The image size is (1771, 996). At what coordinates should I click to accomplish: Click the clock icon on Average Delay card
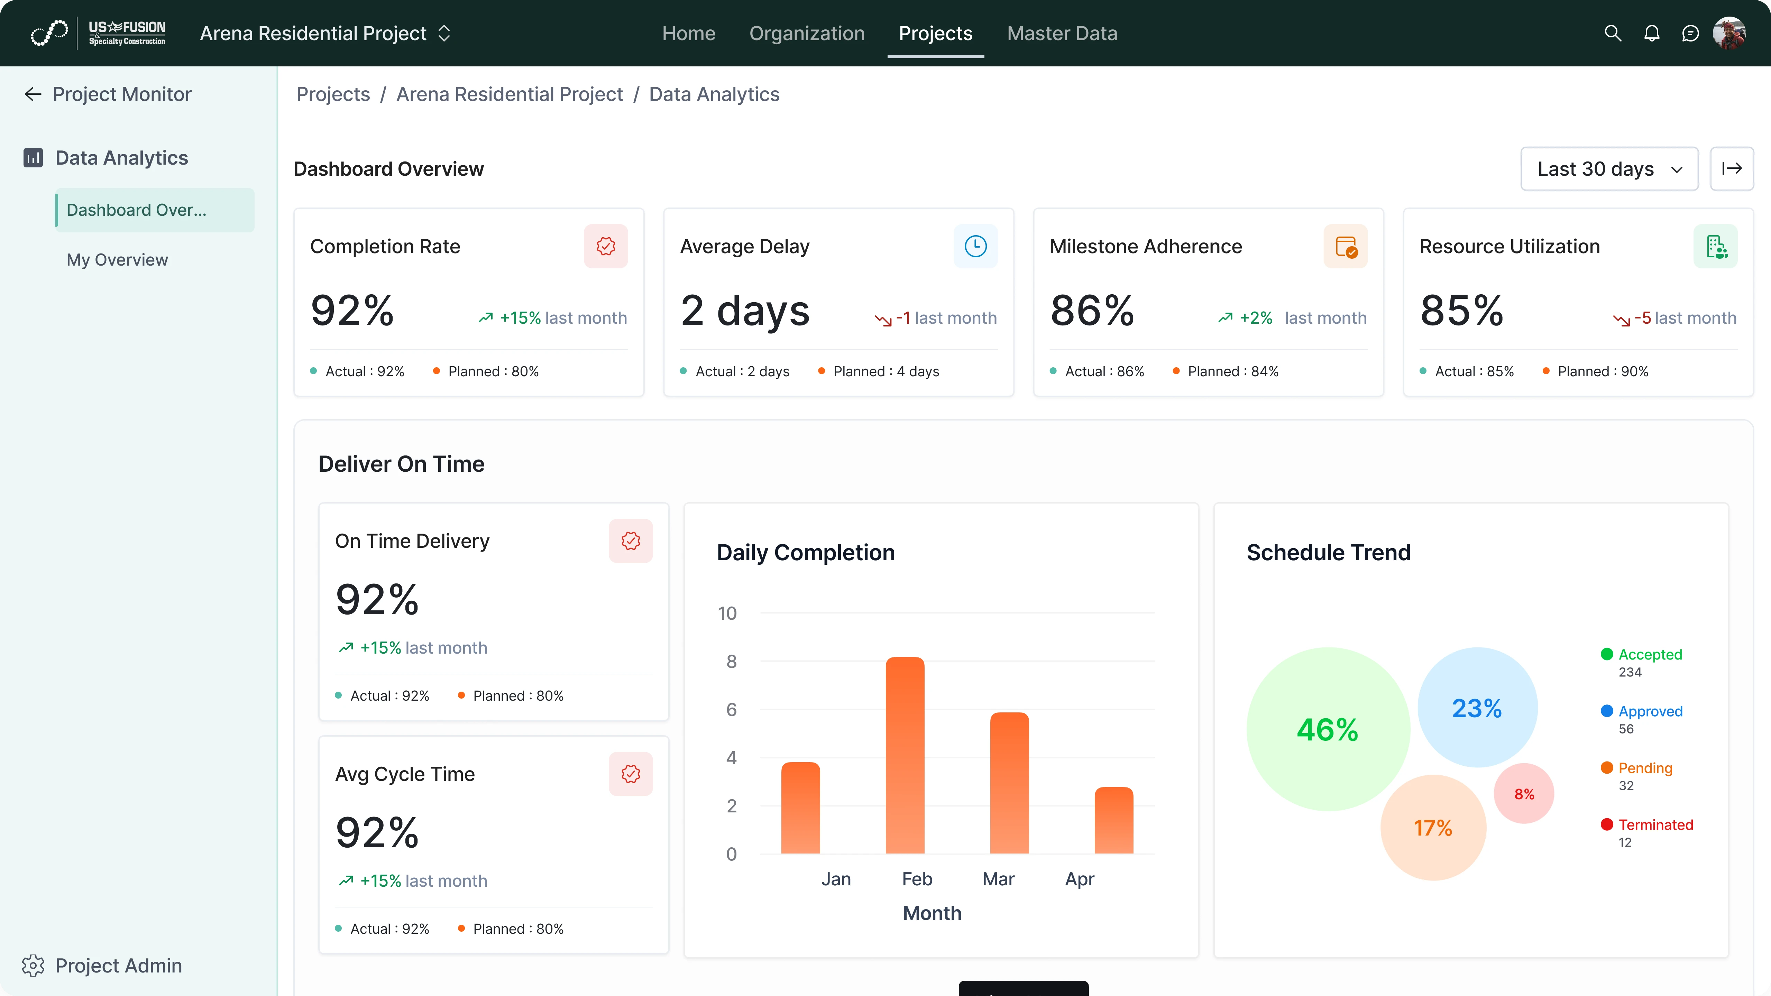975,246
